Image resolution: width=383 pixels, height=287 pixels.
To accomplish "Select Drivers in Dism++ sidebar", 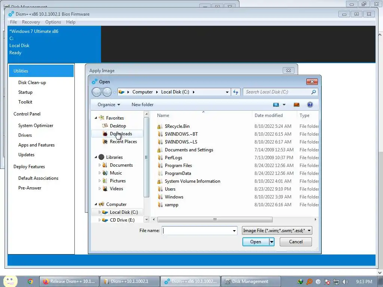I will pos(25,135).
